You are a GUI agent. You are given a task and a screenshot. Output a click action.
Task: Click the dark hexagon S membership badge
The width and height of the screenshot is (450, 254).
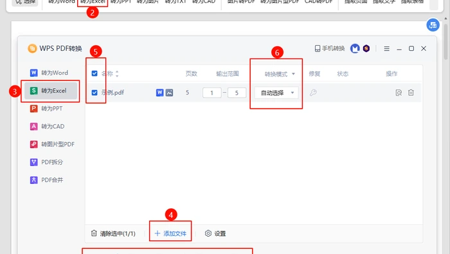pos(366,48)
